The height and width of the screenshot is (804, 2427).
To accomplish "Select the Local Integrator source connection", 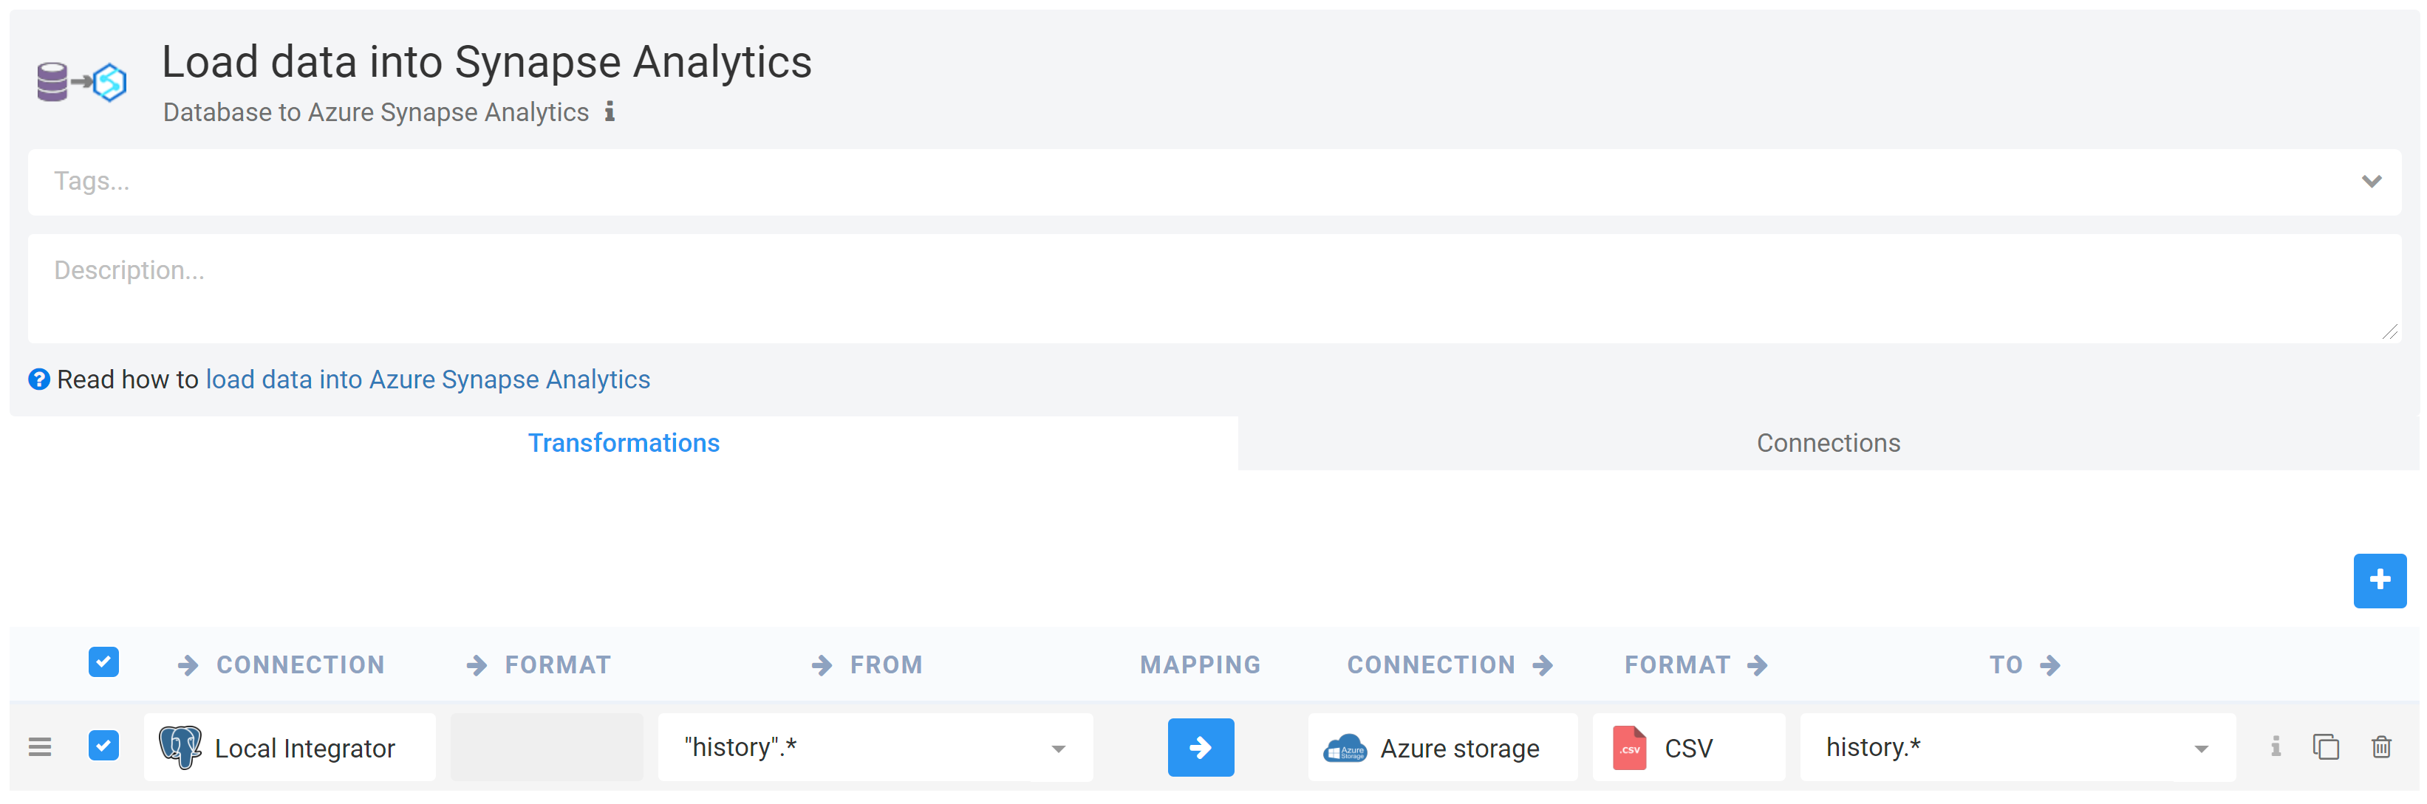I will point(290,747).
